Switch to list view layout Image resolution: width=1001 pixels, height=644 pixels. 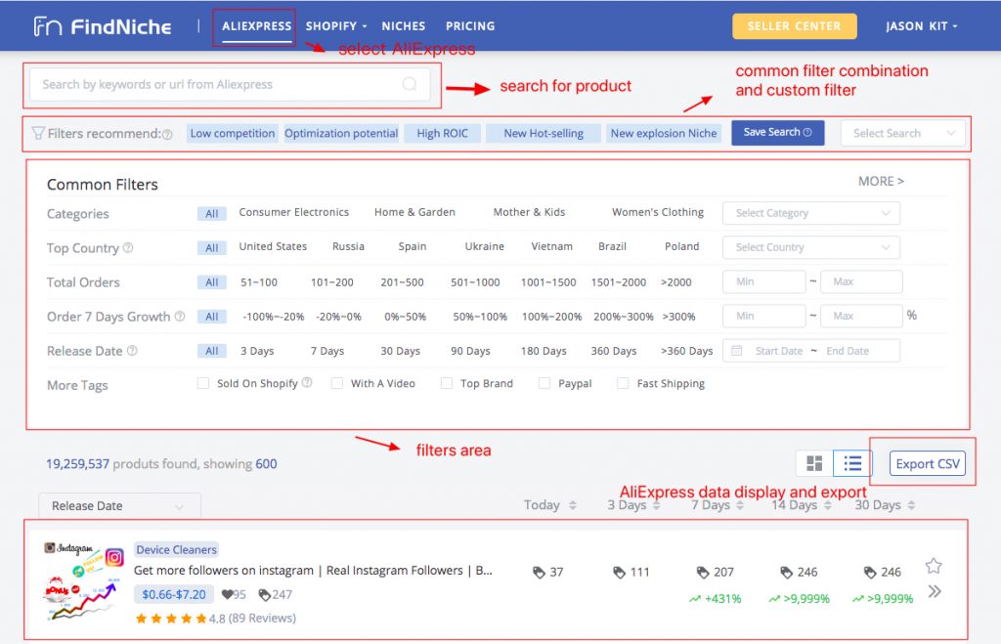coord(852,463)
